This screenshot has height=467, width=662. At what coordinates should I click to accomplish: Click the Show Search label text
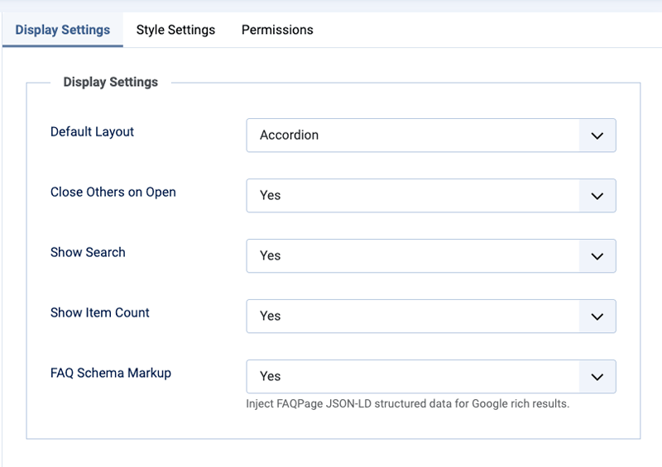tap(88, 252)
